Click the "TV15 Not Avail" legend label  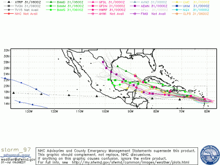pyautogui.click(x=26, y=10)
